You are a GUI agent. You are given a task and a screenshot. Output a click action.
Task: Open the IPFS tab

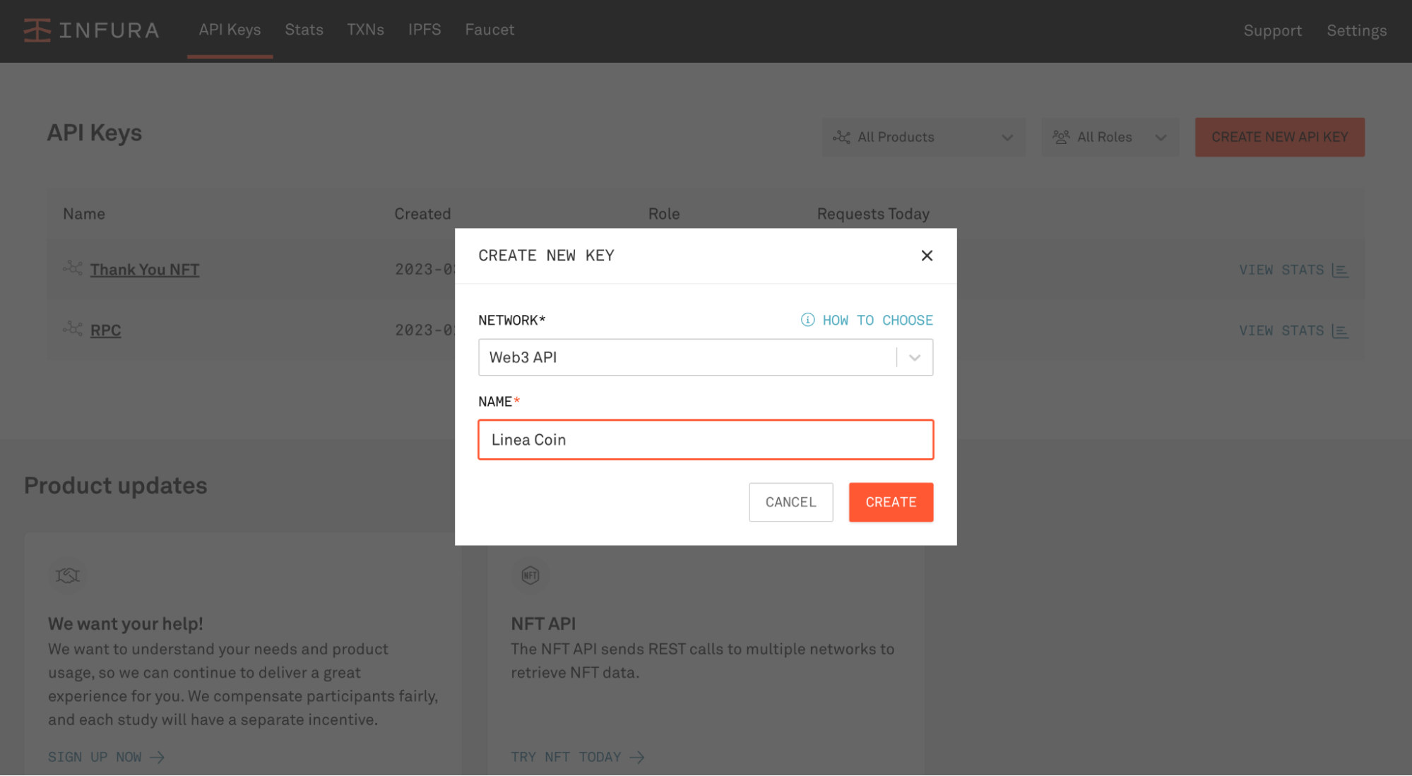coord(425,30)
